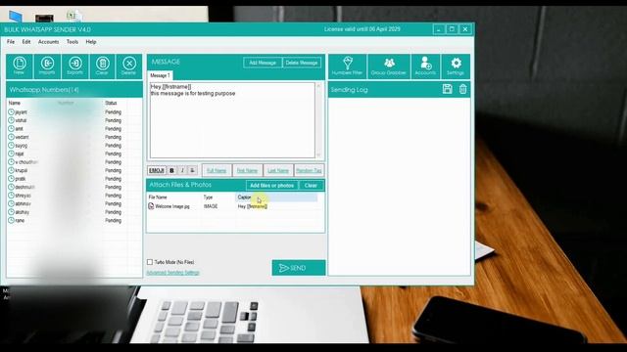The image size is (627, 352).
Task: Open the Edit menu
Action: click(26, 41)
